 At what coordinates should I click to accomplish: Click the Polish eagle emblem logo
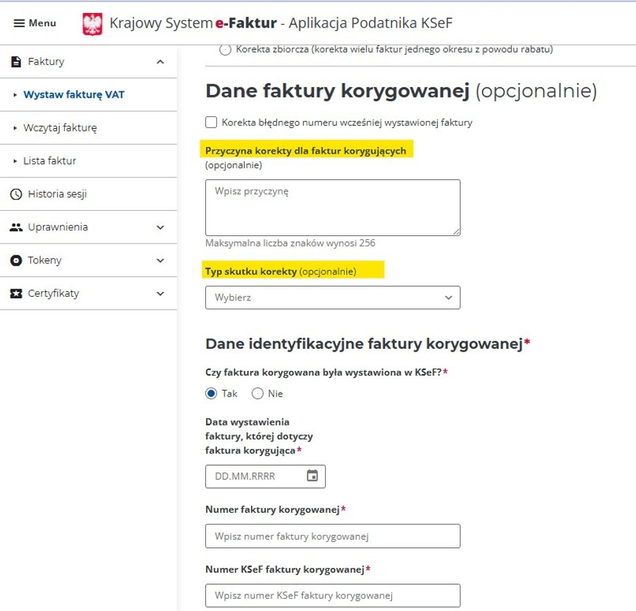[92, 24]
